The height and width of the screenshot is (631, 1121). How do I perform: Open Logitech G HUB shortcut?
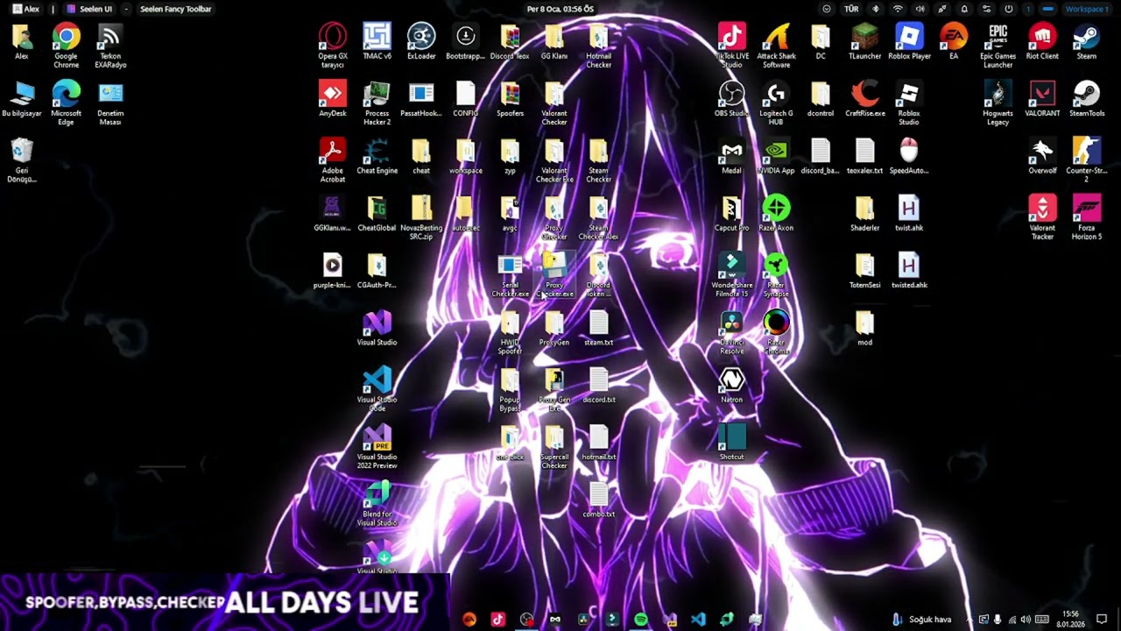[776, 103]
